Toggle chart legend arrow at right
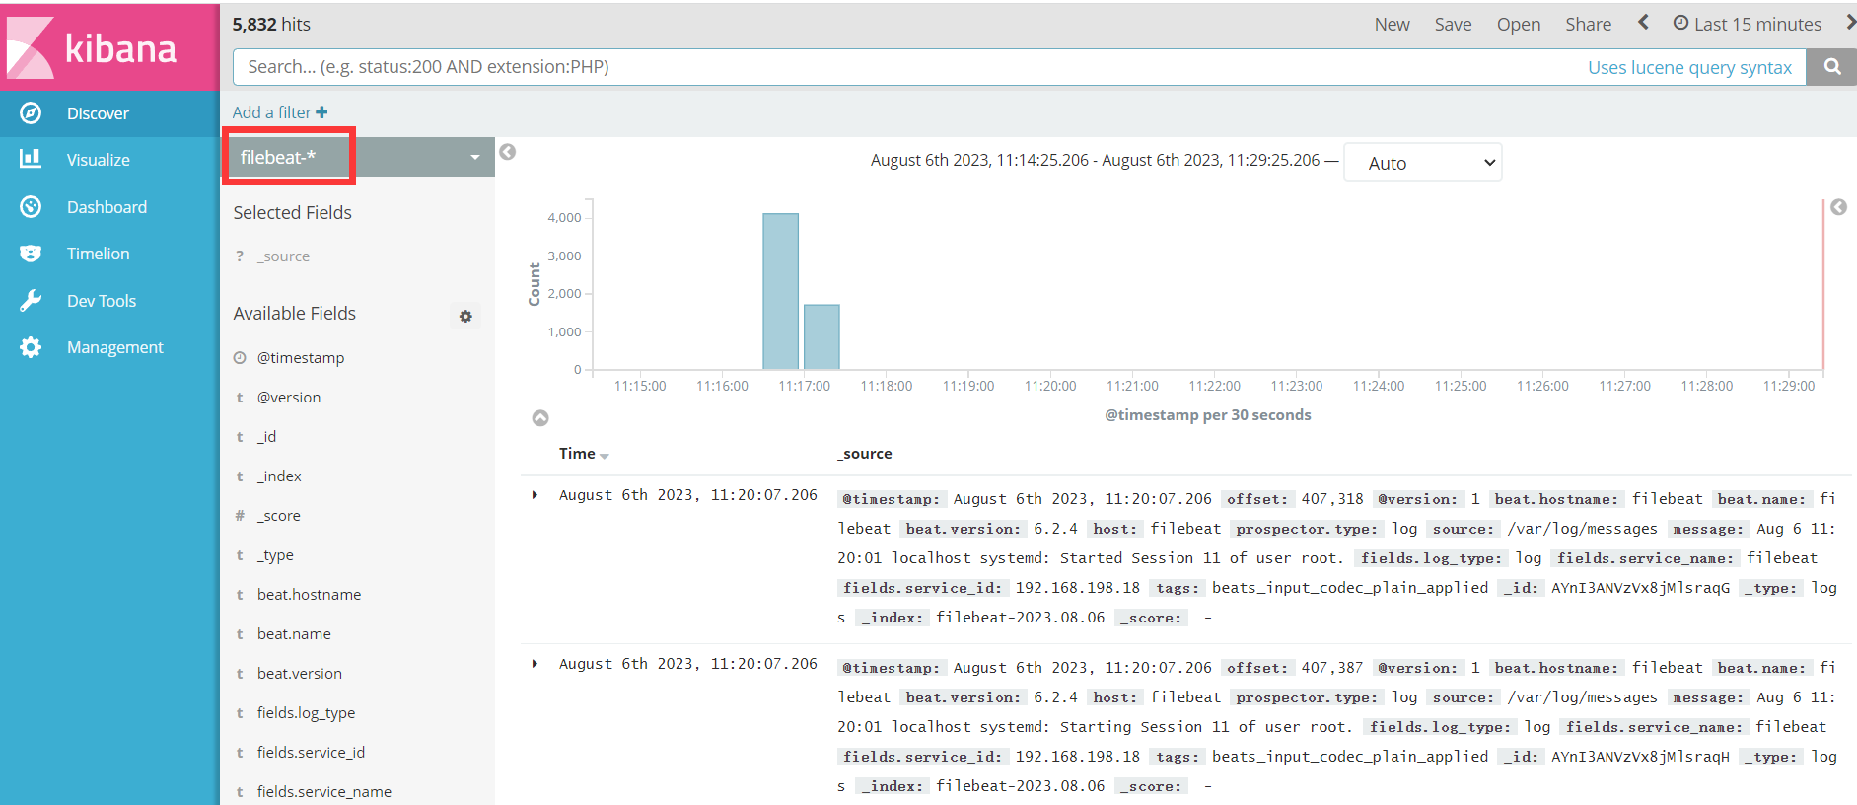The width and height of the screenshot is (1857, 805). (1838, 207)
